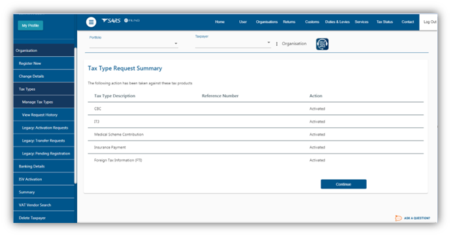Expand the Taxpayer dropdown
The height and width of the screenshot is (236, 451).
[233, 42]
